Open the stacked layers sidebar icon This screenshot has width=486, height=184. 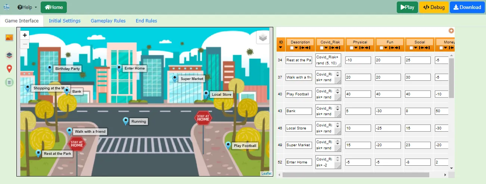[9, 55]
